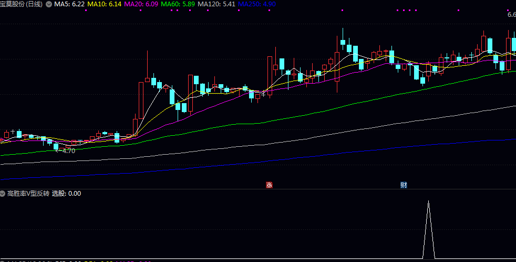The width and height of the screenshot is (516, 262).
Task: Click the red 涨 event marker
Action: point(270,185)
